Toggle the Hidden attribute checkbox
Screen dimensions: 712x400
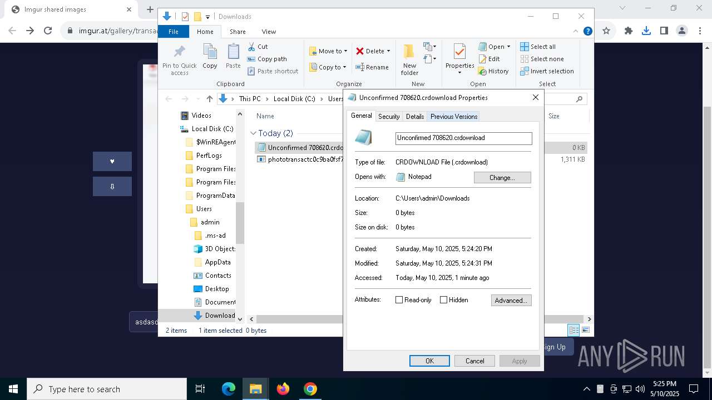tap(443, 300)
